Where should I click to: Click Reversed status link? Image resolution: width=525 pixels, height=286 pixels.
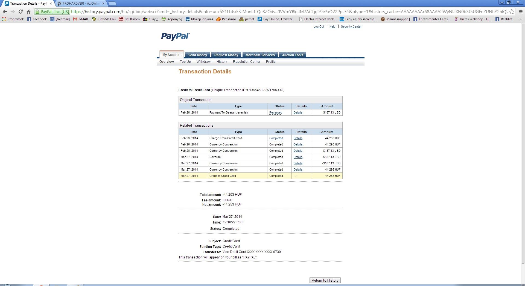(276, 112)
